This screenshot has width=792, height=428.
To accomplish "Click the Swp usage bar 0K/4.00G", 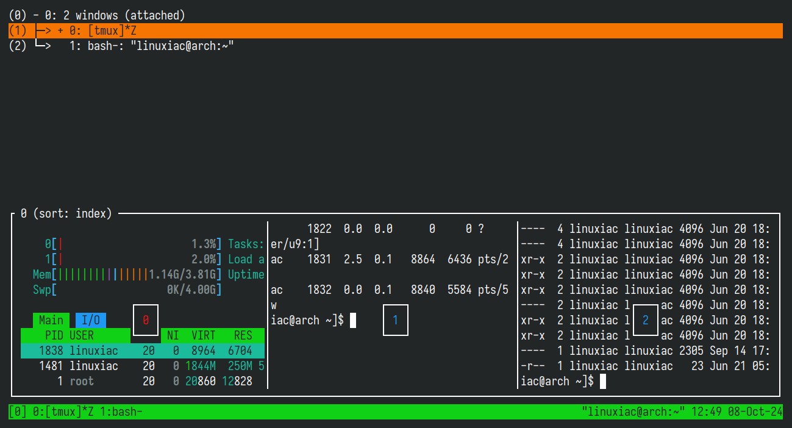I will pyautogui.click(x=127, y=290).
